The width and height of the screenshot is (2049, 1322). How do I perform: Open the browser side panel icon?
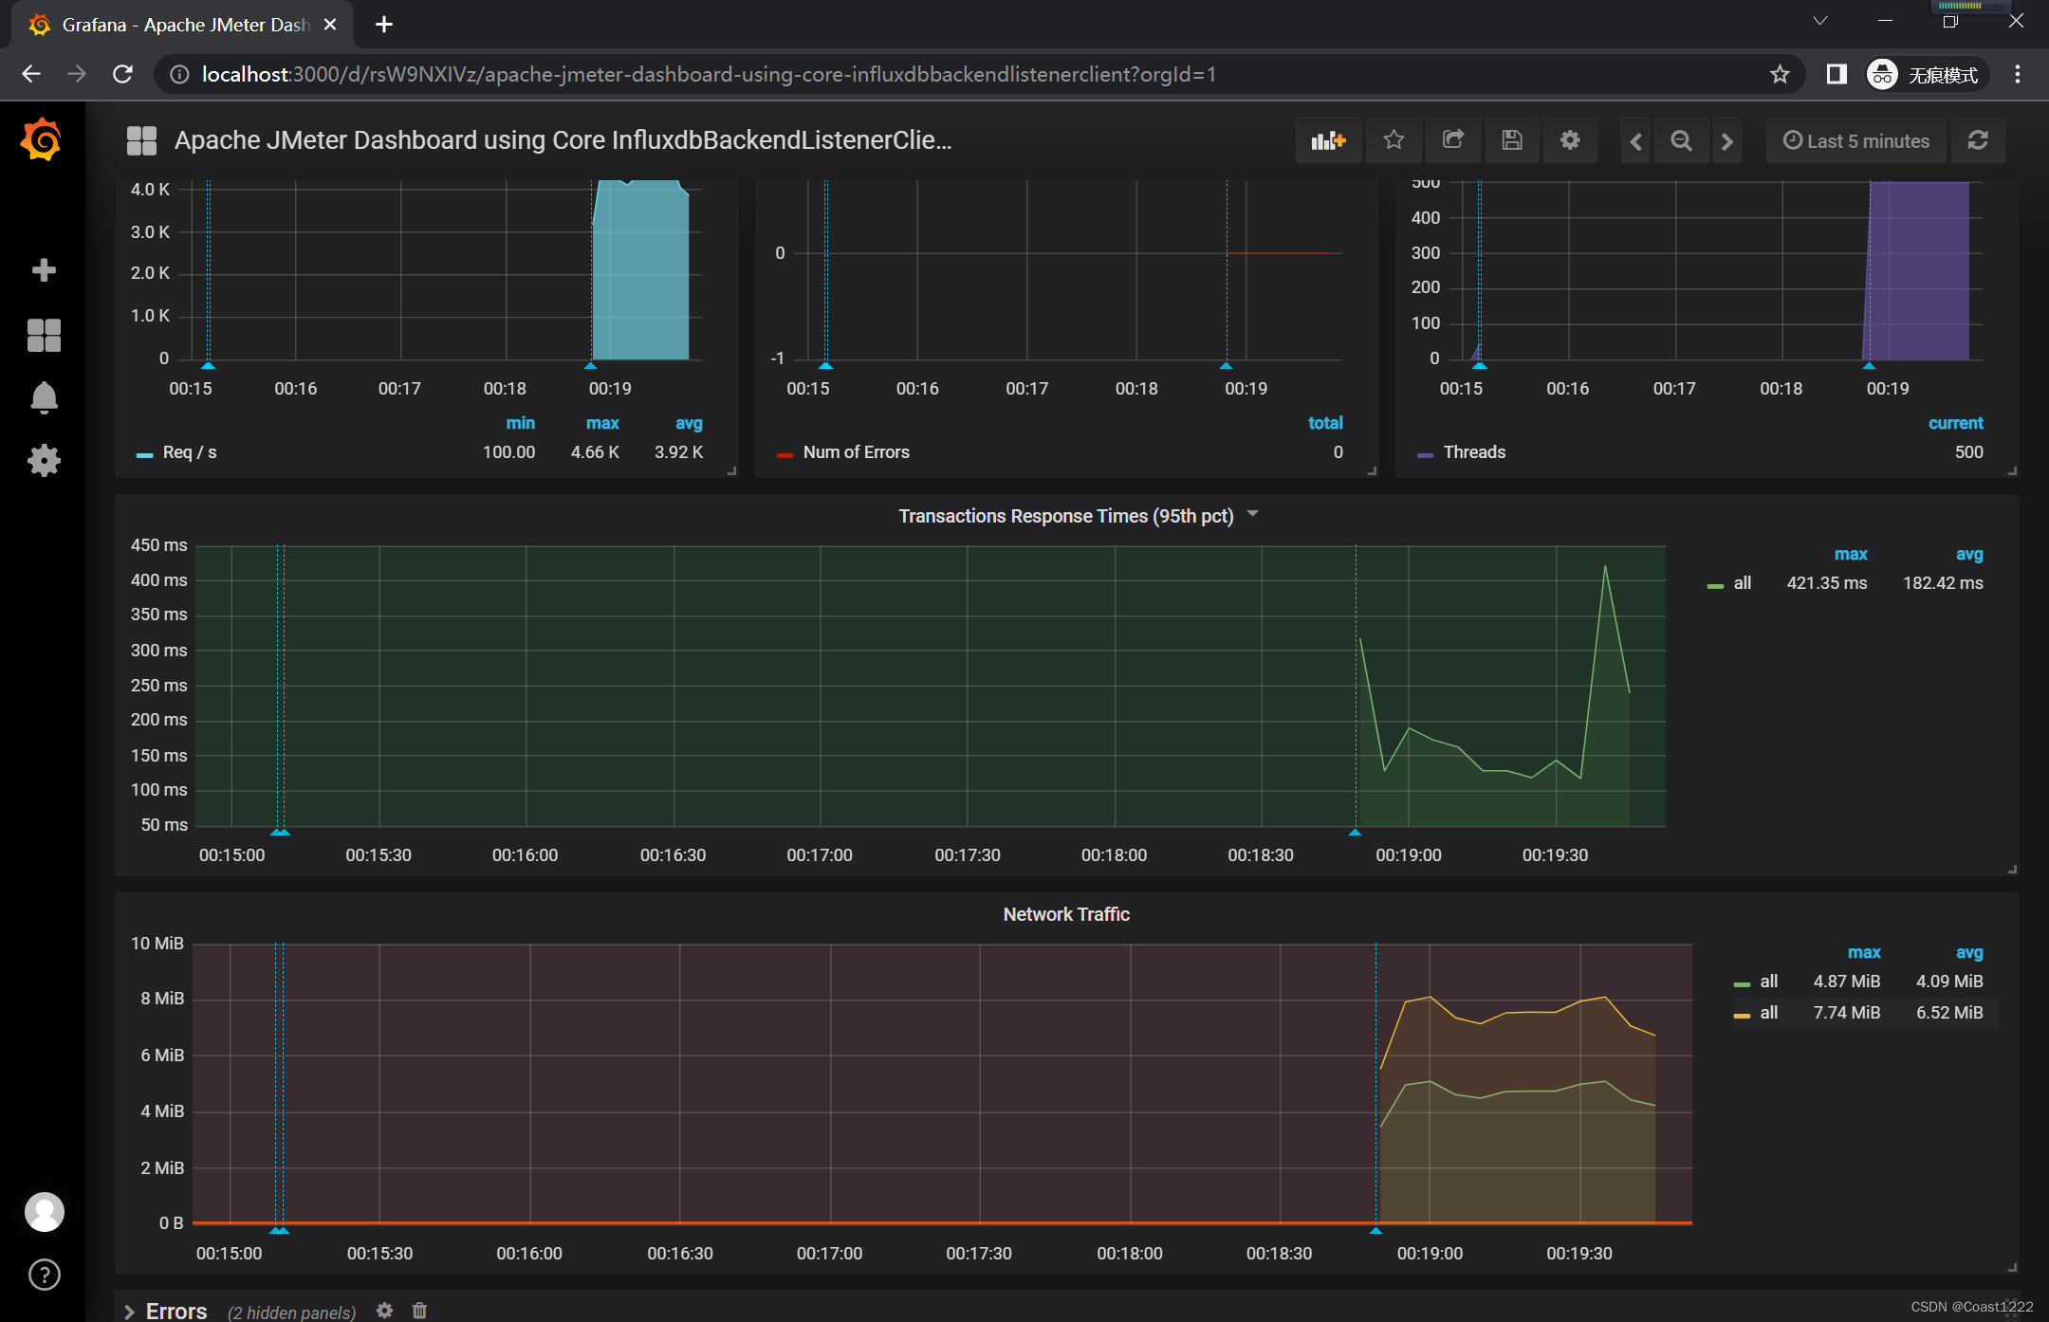[1837, 74]
